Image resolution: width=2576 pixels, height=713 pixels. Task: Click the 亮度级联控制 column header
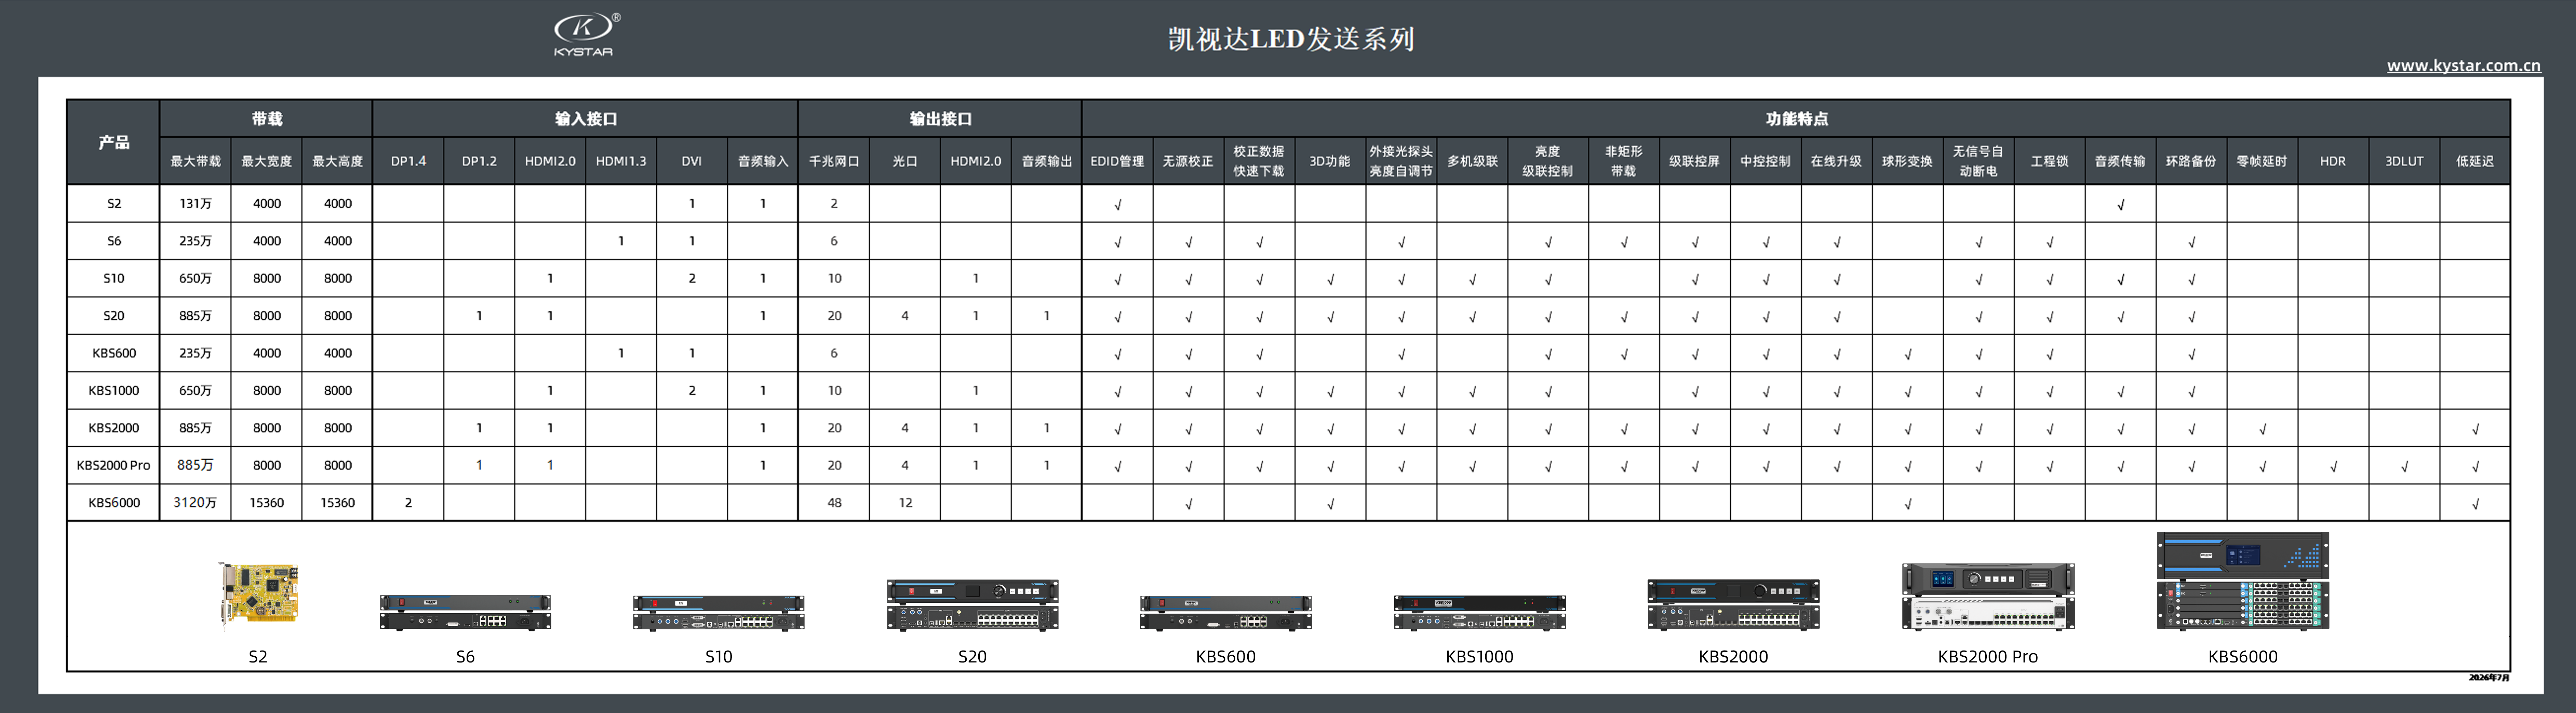coord(1548,161)
